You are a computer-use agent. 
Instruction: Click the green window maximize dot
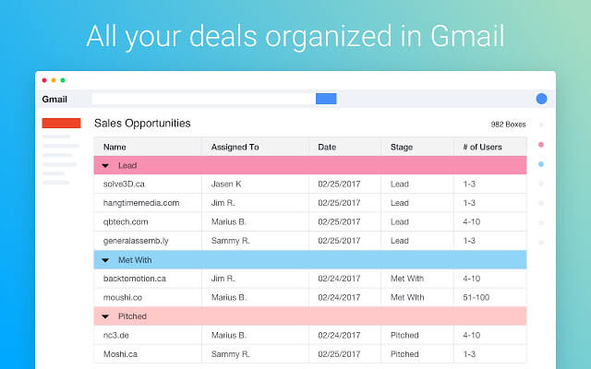(x=63, y=80)
